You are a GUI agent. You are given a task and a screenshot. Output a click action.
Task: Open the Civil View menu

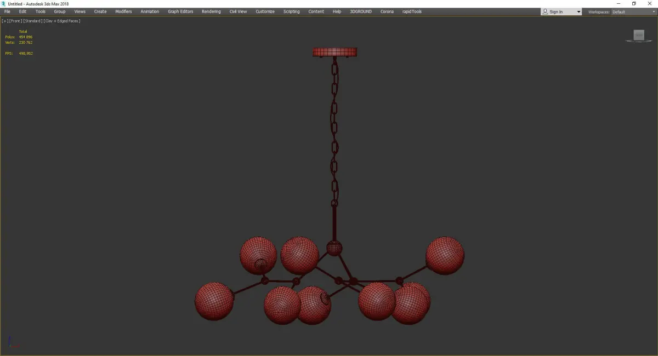coord(238,12)
